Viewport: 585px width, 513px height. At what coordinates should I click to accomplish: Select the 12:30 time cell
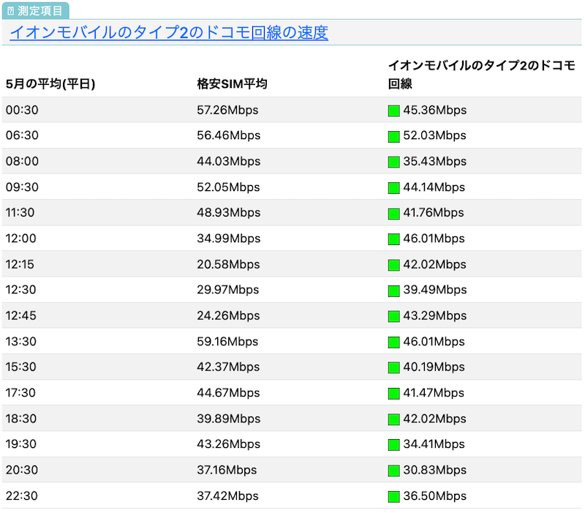pyautogui.click(x=21, y=290)
